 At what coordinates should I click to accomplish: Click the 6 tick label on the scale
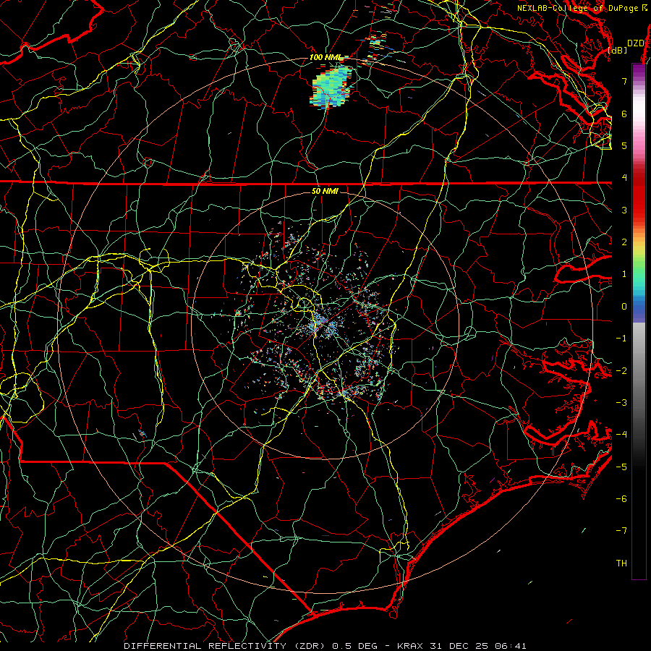624,114
